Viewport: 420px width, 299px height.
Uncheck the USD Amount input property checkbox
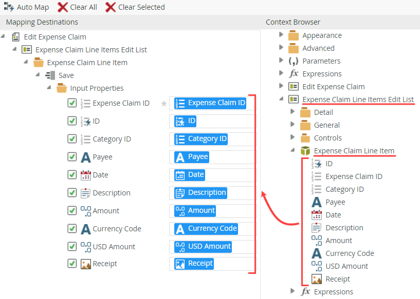(72, 246)
